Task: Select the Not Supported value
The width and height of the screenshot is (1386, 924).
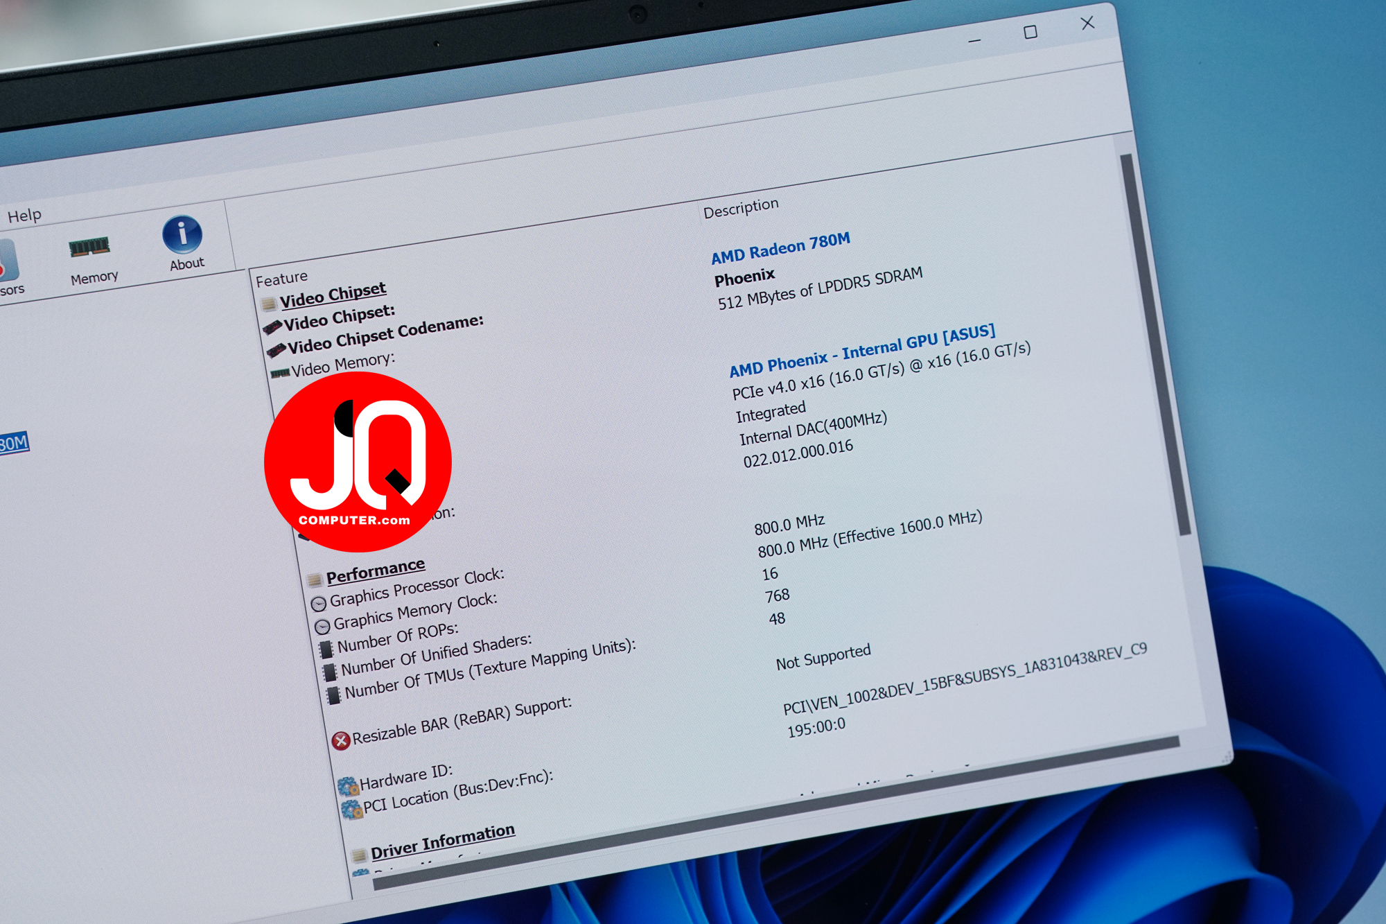Action: [823, 657]
